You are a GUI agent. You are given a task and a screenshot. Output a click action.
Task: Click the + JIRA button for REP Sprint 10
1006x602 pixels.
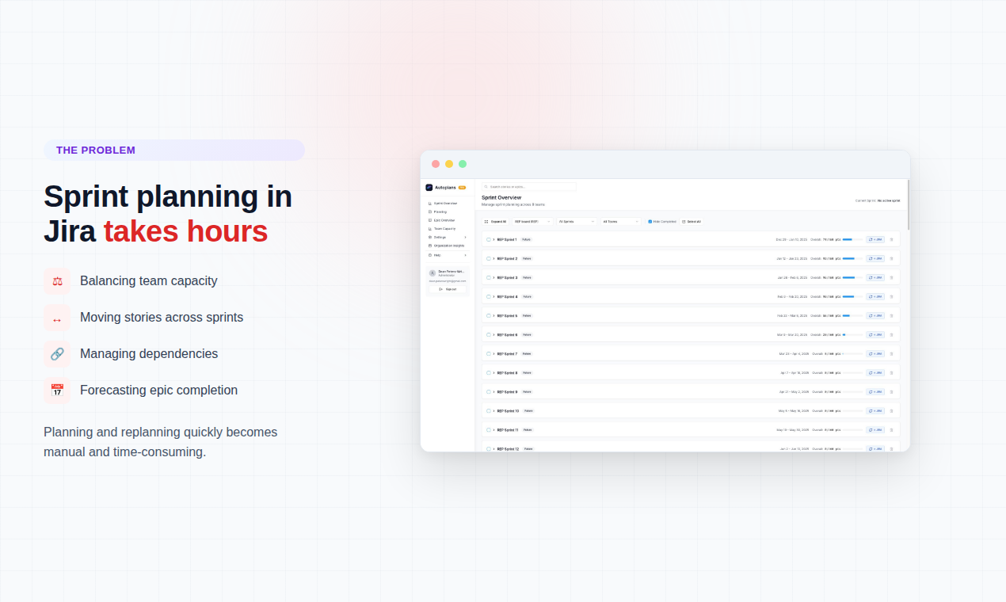875,410
